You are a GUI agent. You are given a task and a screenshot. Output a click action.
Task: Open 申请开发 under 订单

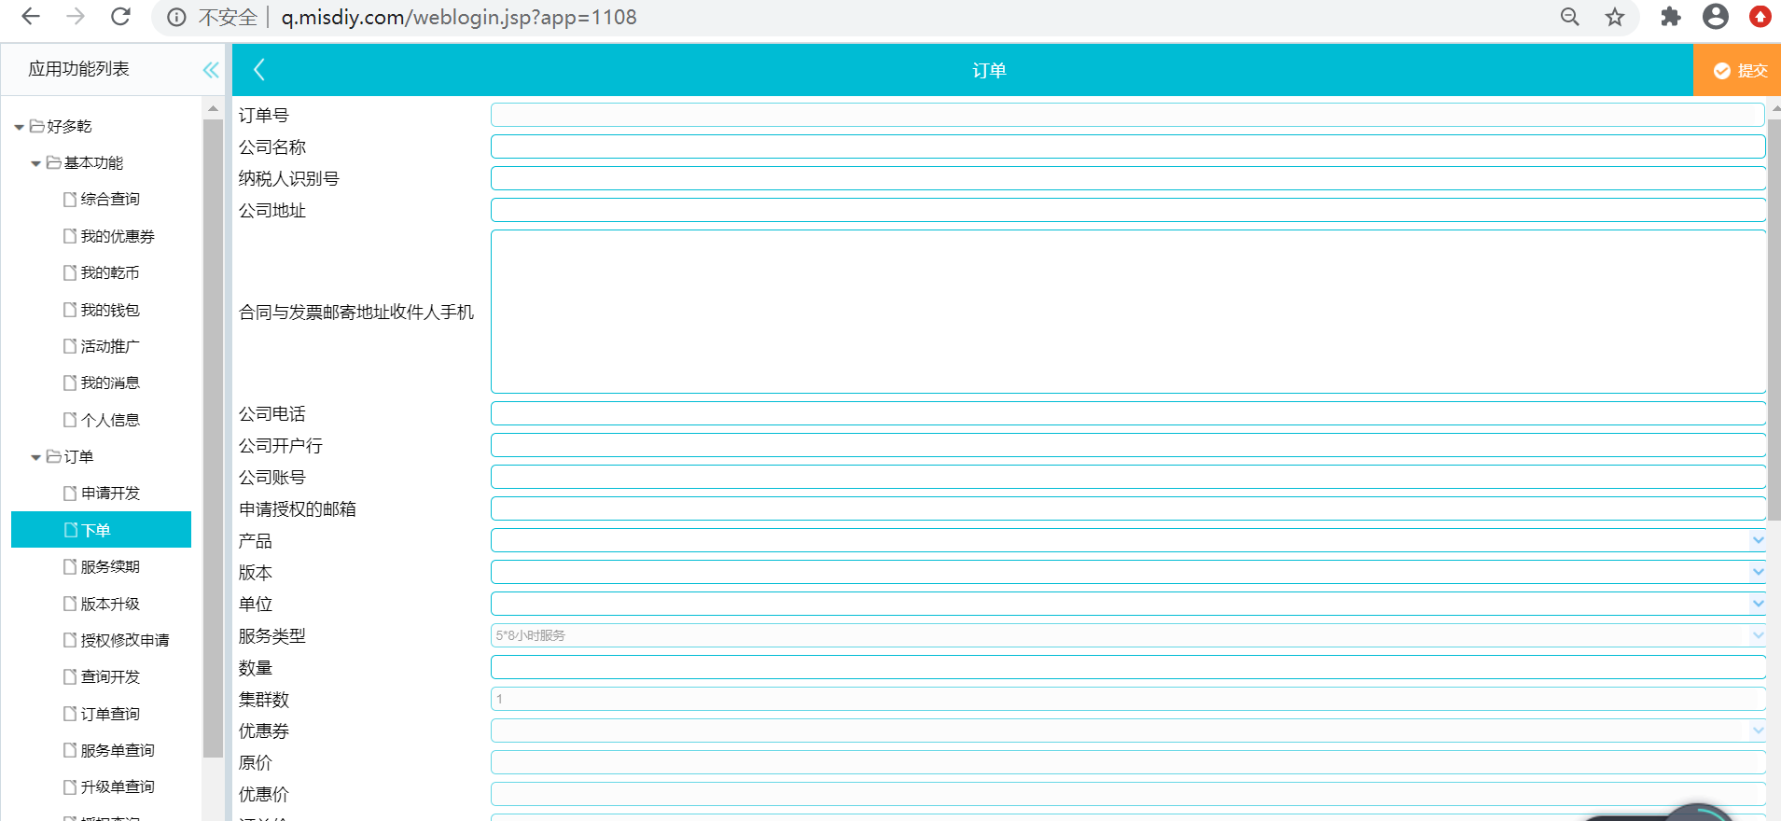pos(102,494)
